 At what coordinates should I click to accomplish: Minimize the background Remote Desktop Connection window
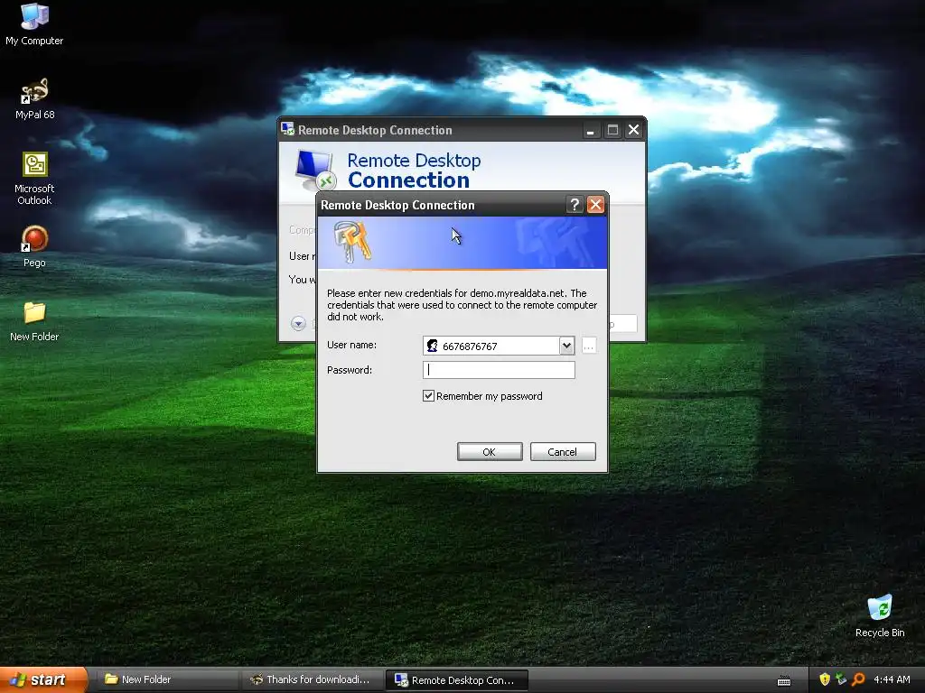click(x=590, y=130)
